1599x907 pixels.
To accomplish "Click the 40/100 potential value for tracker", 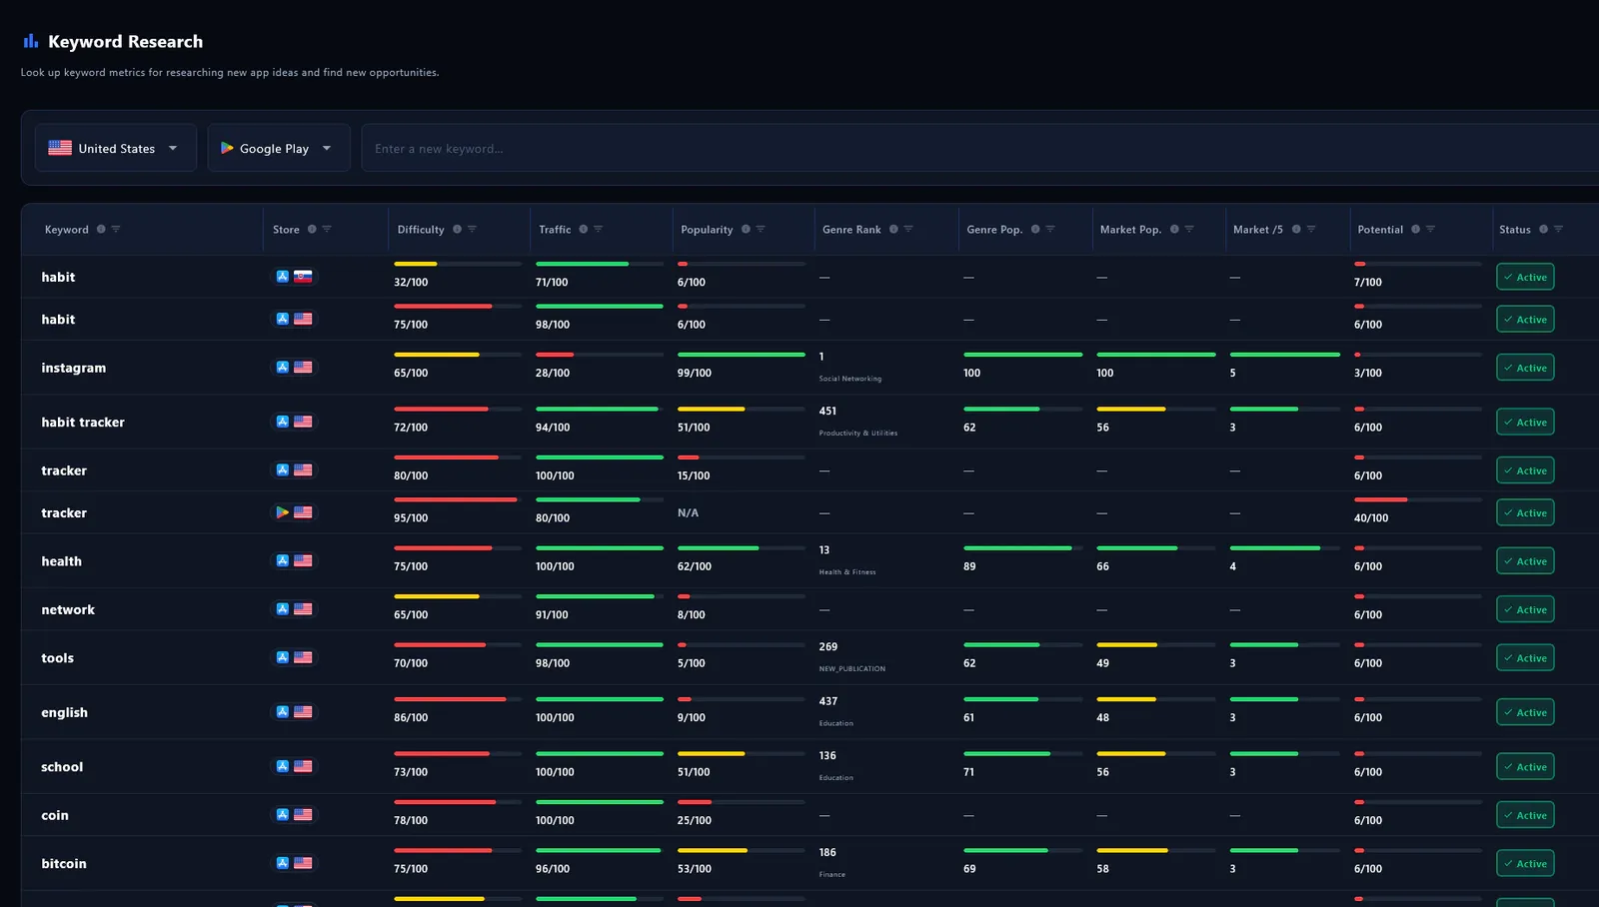I will [x=1371, y=518].
